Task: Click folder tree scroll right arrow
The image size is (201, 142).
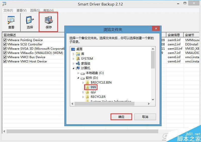Action: [149, 104]
